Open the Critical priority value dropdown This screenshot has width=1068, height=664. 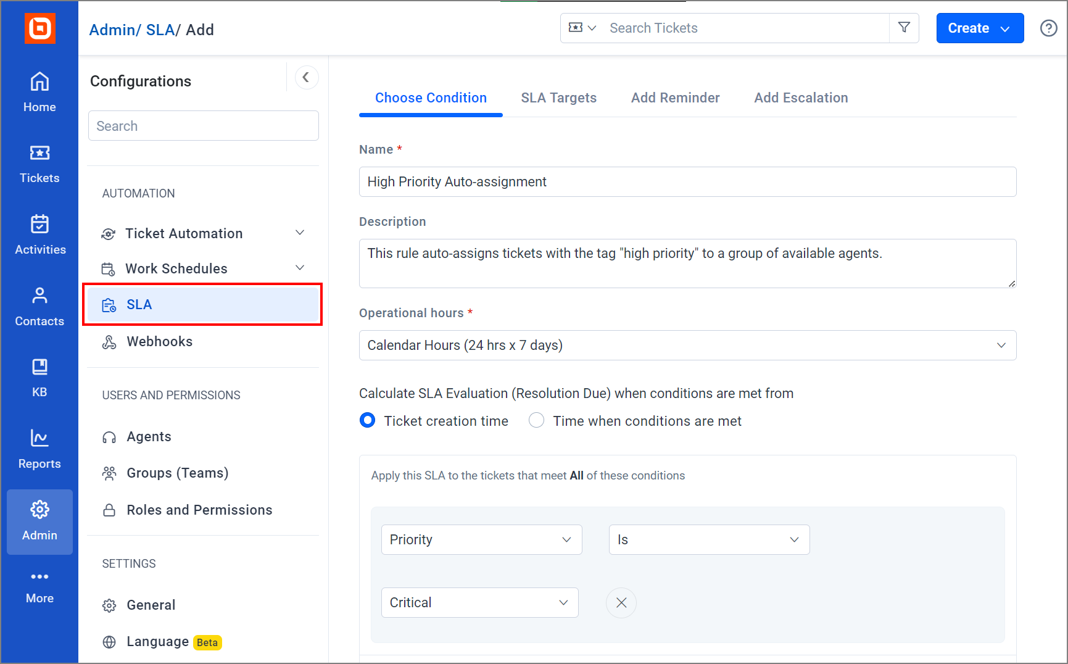tap(479, 602)
